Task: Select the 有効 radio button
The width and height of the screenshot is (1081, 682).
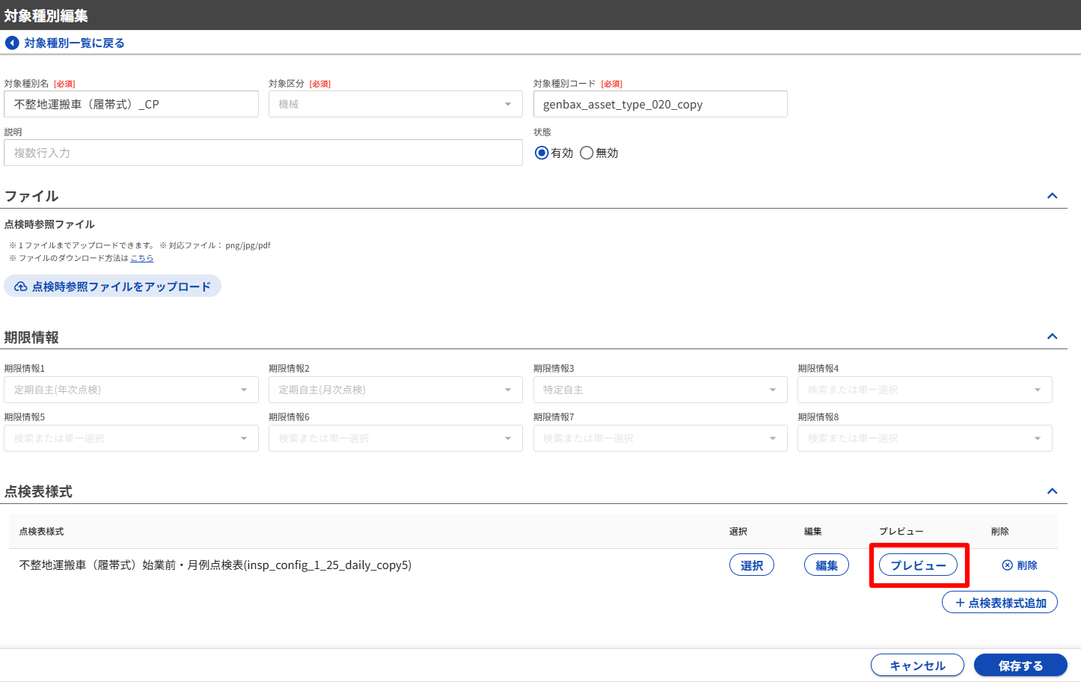Action: (542, 153)
